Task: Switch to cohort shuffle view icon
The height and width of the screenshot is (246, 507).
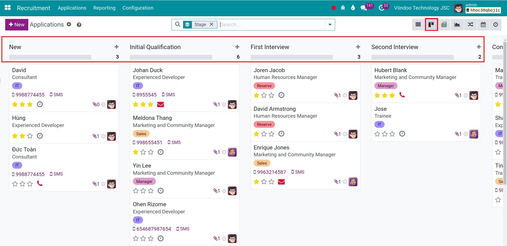Action: coord(470,25)
